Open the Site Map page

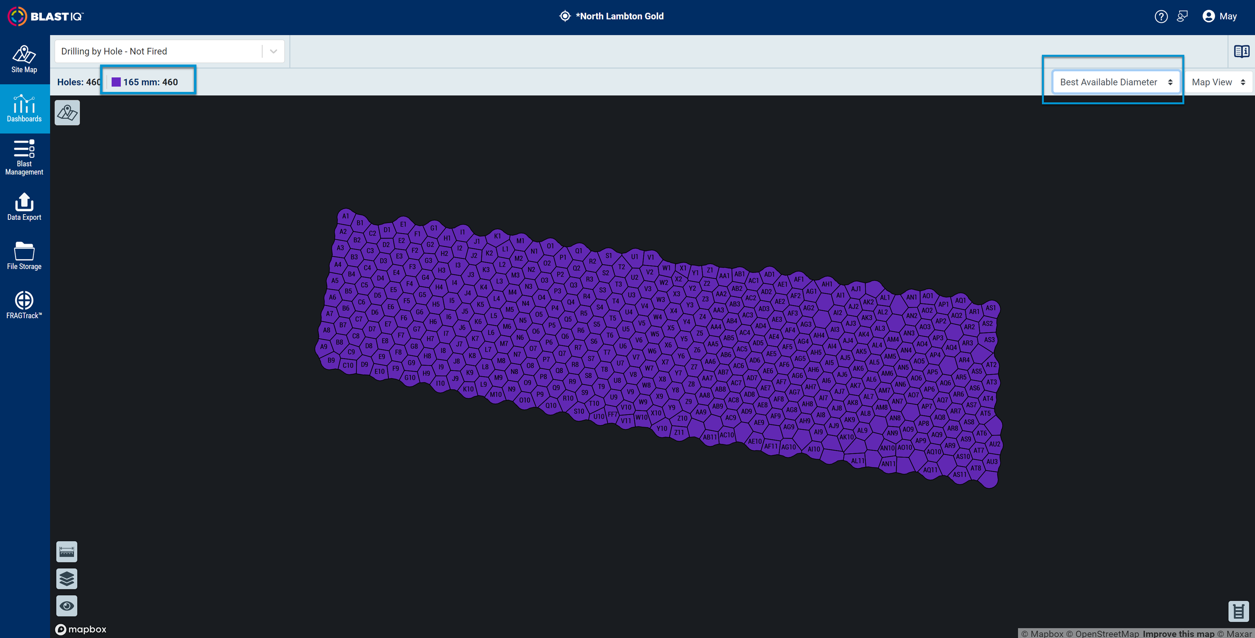[x=25, y=60]
